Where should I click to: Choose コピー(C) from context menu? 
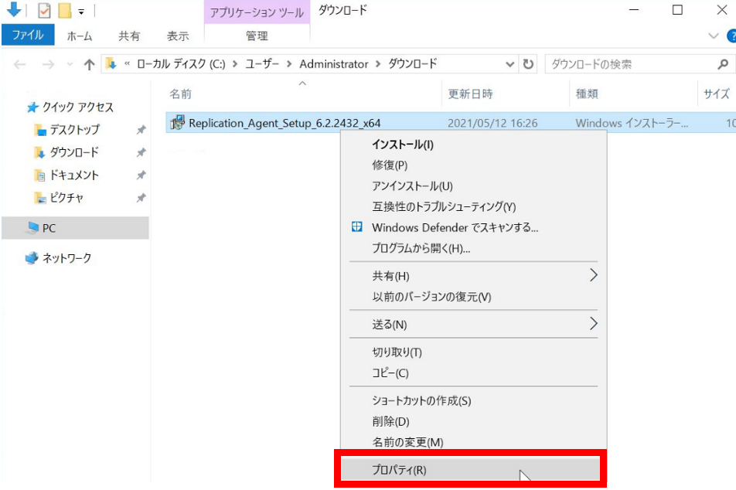point(473,373)
